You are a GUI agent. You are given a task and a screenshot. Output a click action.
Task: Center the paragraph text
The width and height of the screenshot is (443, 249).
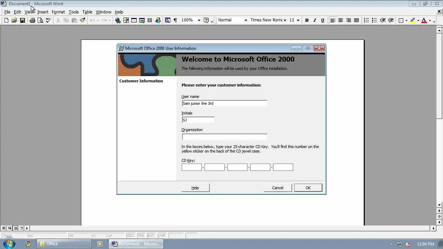pos(341,20)
